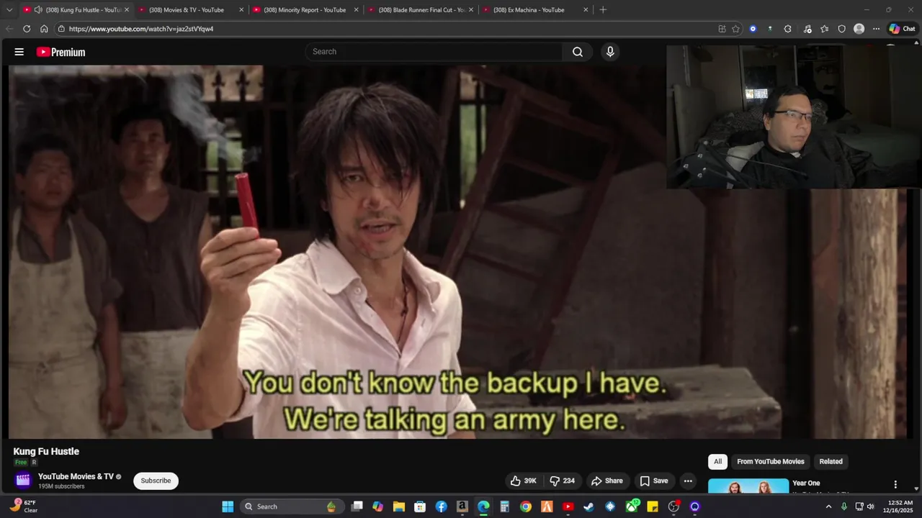The image size is (922, 518).
Task: Open the Year One recommended thumbnail
Action: point(748,486)
